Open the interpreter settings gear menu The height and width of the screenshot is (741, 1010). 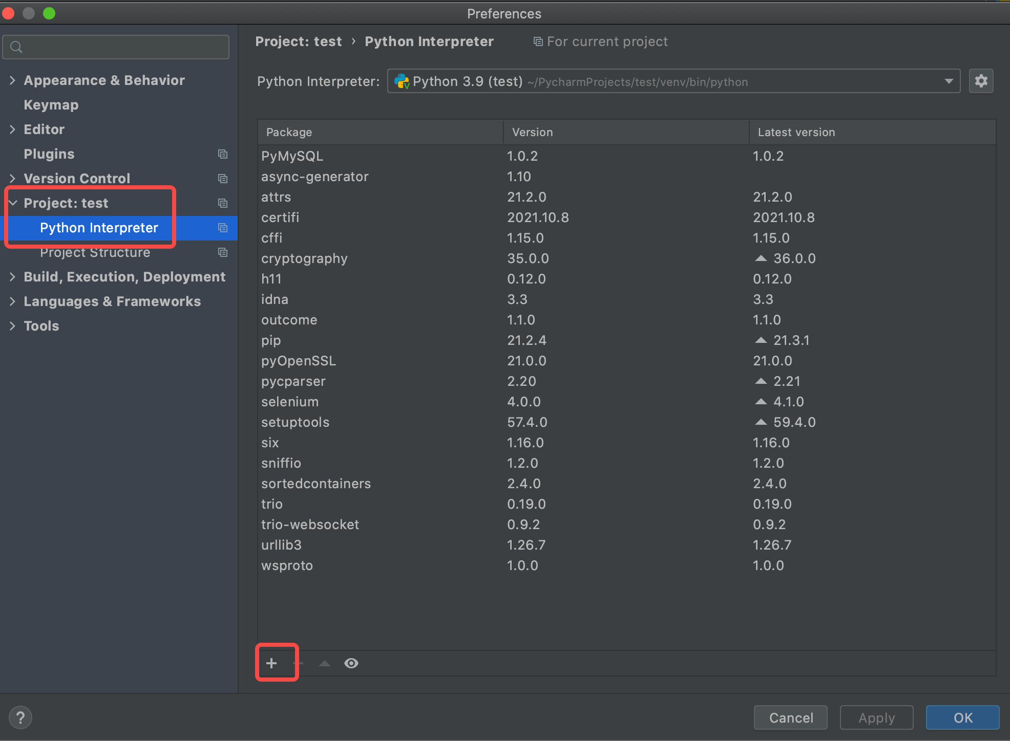pyautogui.click(x=981, y=81)
